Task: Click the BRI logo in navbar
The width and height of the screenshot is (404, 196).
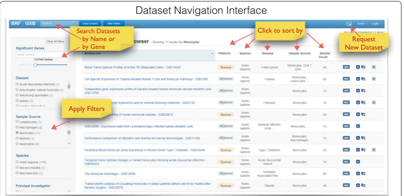Action: (x=16, y=23)
